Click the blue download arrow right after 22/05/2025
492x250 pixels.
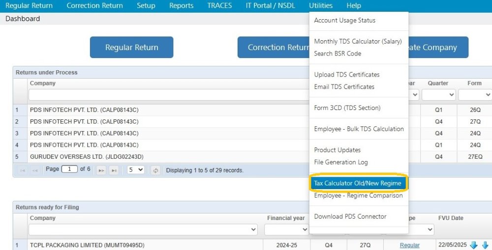pyautogui.click(x=473, y=245)
